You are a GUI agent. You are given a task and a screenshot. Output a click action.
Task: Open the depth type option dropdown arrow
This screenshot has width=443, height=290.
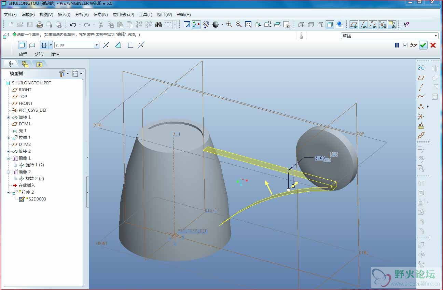click(x=51, y=45)
